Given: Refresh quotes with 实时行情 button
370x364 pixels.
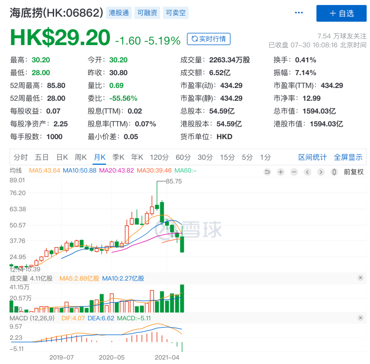Looking at the screenshot, I should point(209,39).
